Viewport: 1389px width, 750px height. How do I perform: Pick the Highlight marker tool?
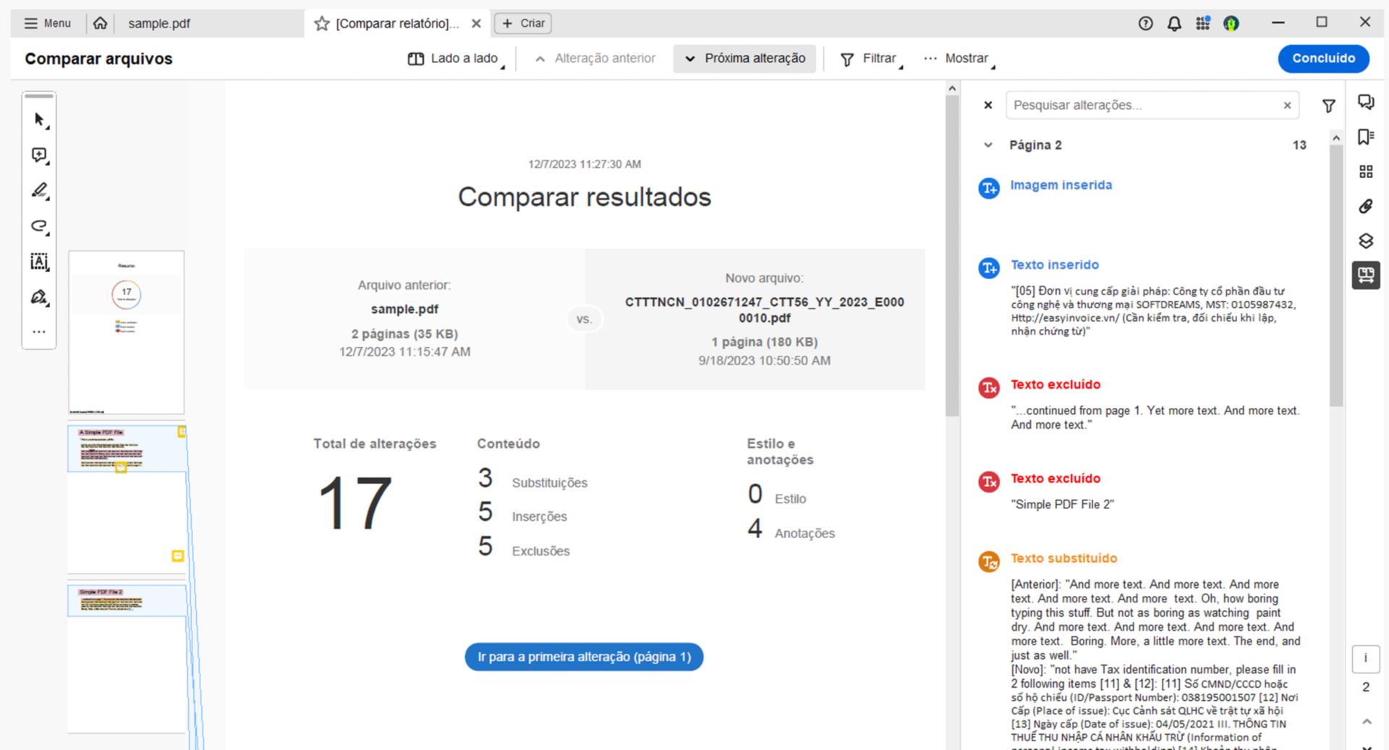pyautogui.click(x=39, y=190)
